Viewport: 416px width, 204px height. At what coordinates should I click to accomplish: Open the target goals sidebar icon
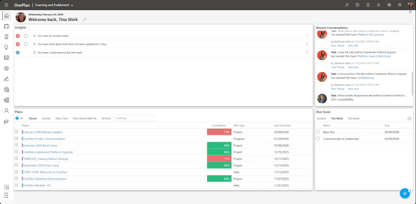6,69
